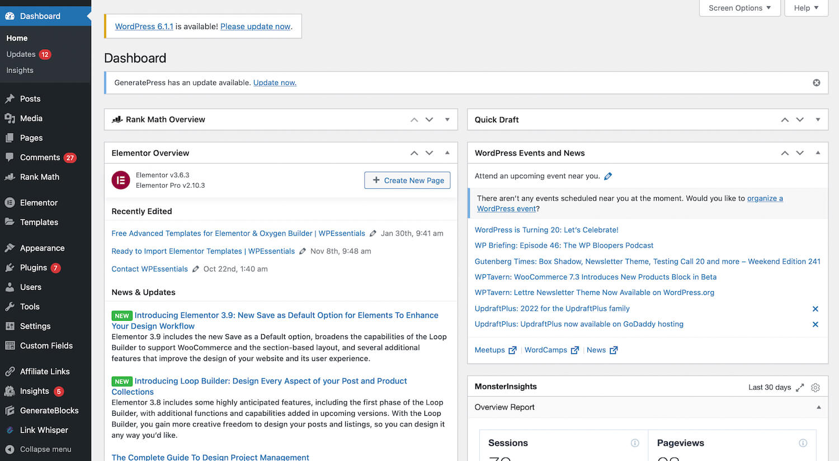The height and width of the screenshot is (461, 839).
Task: Collapse the Elementor Overview panel
Action: (447, 153)
